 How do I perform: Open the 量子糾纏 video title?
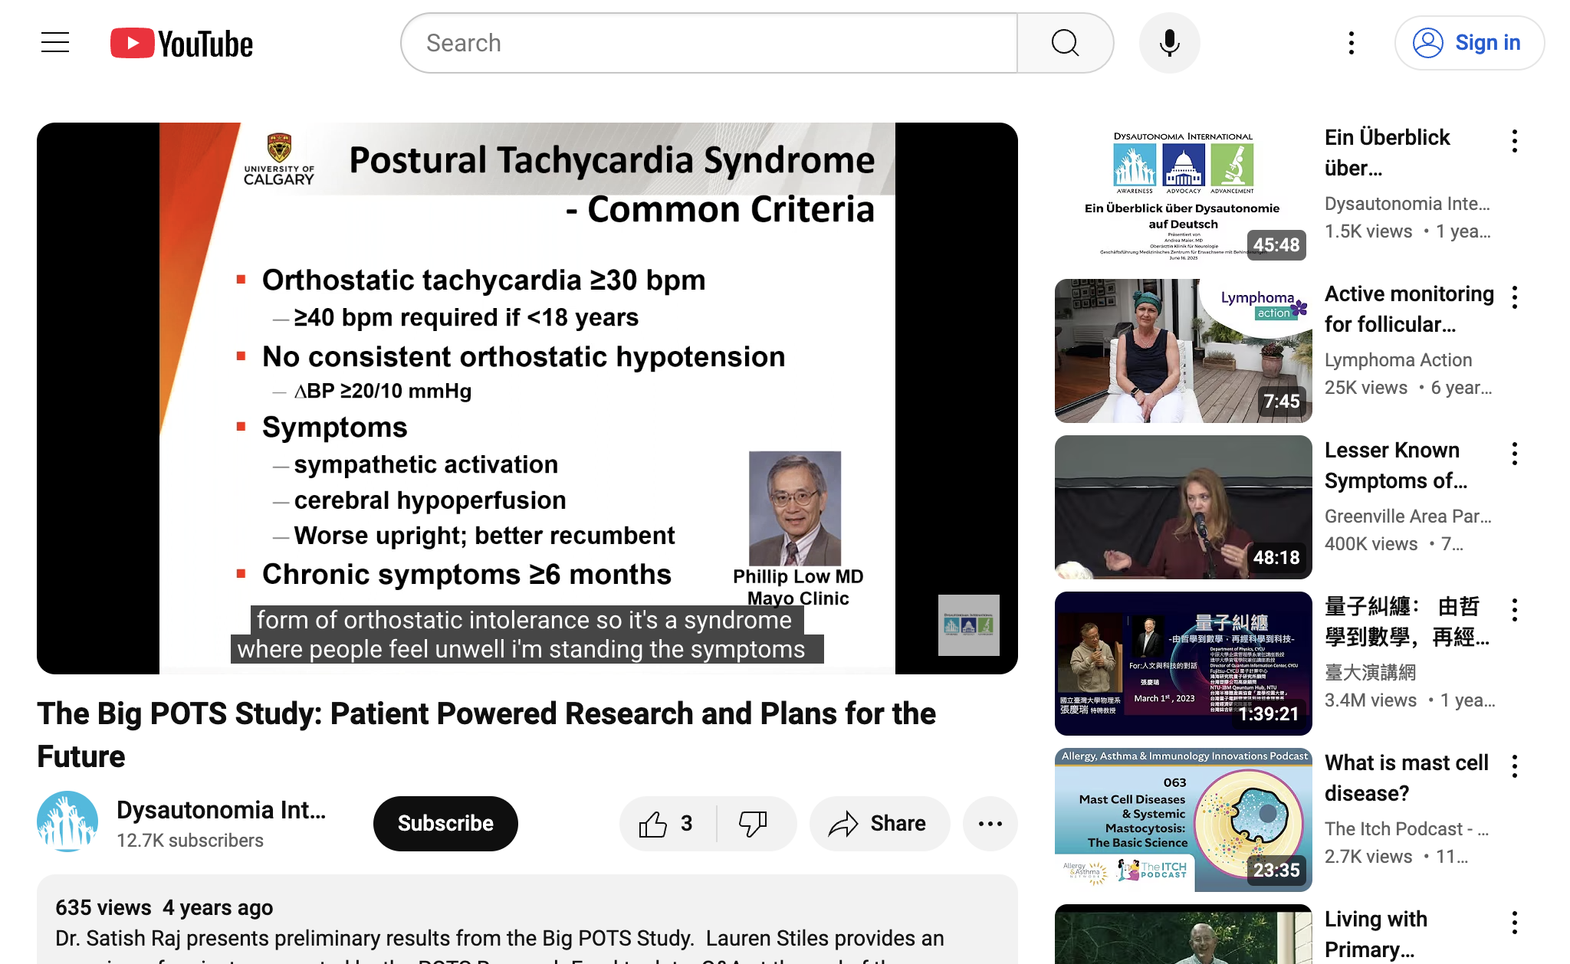tap(1407, 621)
